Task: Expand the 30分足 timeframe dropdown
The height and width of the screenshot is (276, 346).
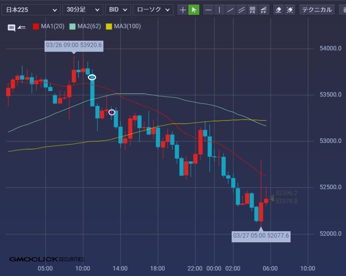Action: [x=82, y=10]
